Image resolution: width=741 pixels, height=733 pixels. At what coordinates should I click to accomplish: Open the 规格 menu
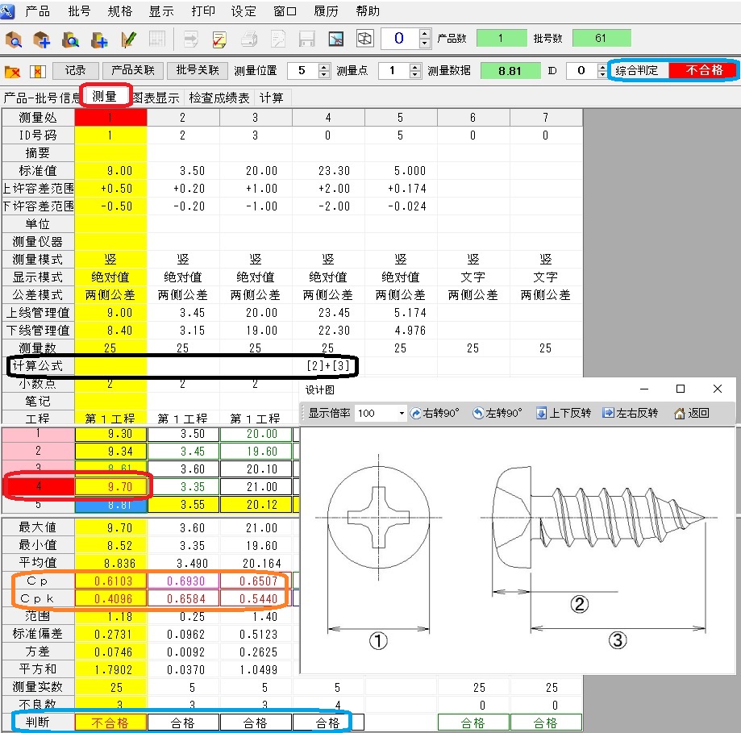click(119, 10)
